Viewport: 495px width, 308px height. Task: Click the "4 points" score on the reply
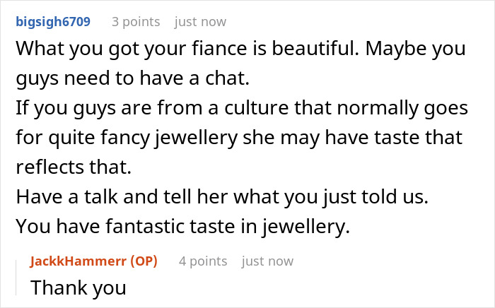pos(203,261)
